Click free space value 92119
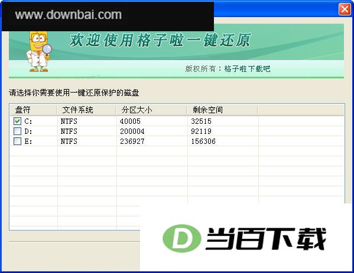Image resolution: width=354 pixels, height=273 pixels. 201,131
